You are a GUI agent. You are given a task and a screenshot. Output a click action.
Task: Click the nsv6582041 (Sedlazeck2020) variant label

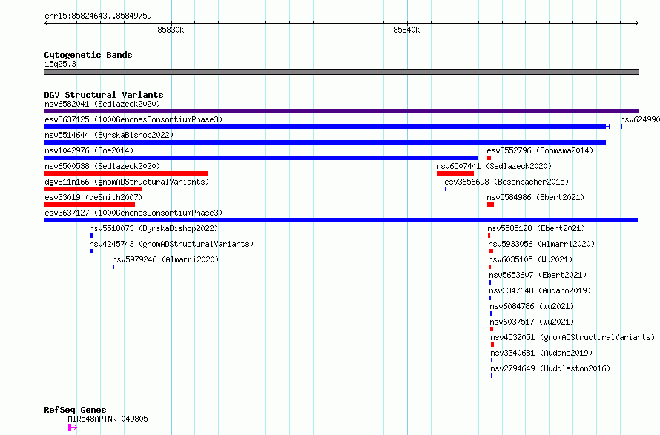[x=102, y=104]
